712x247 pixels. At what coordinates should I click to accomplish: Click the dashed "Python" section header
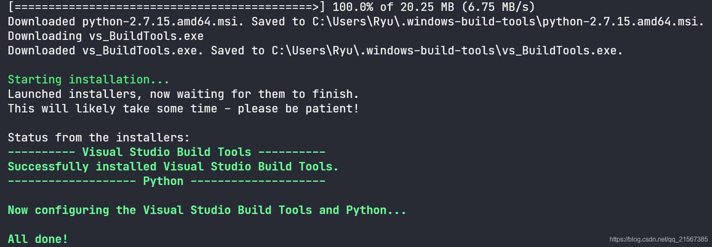coord(163,181)
